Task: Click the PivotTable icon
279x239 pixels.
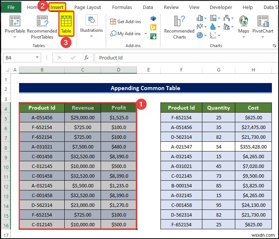Action: [x=15, y=21]
